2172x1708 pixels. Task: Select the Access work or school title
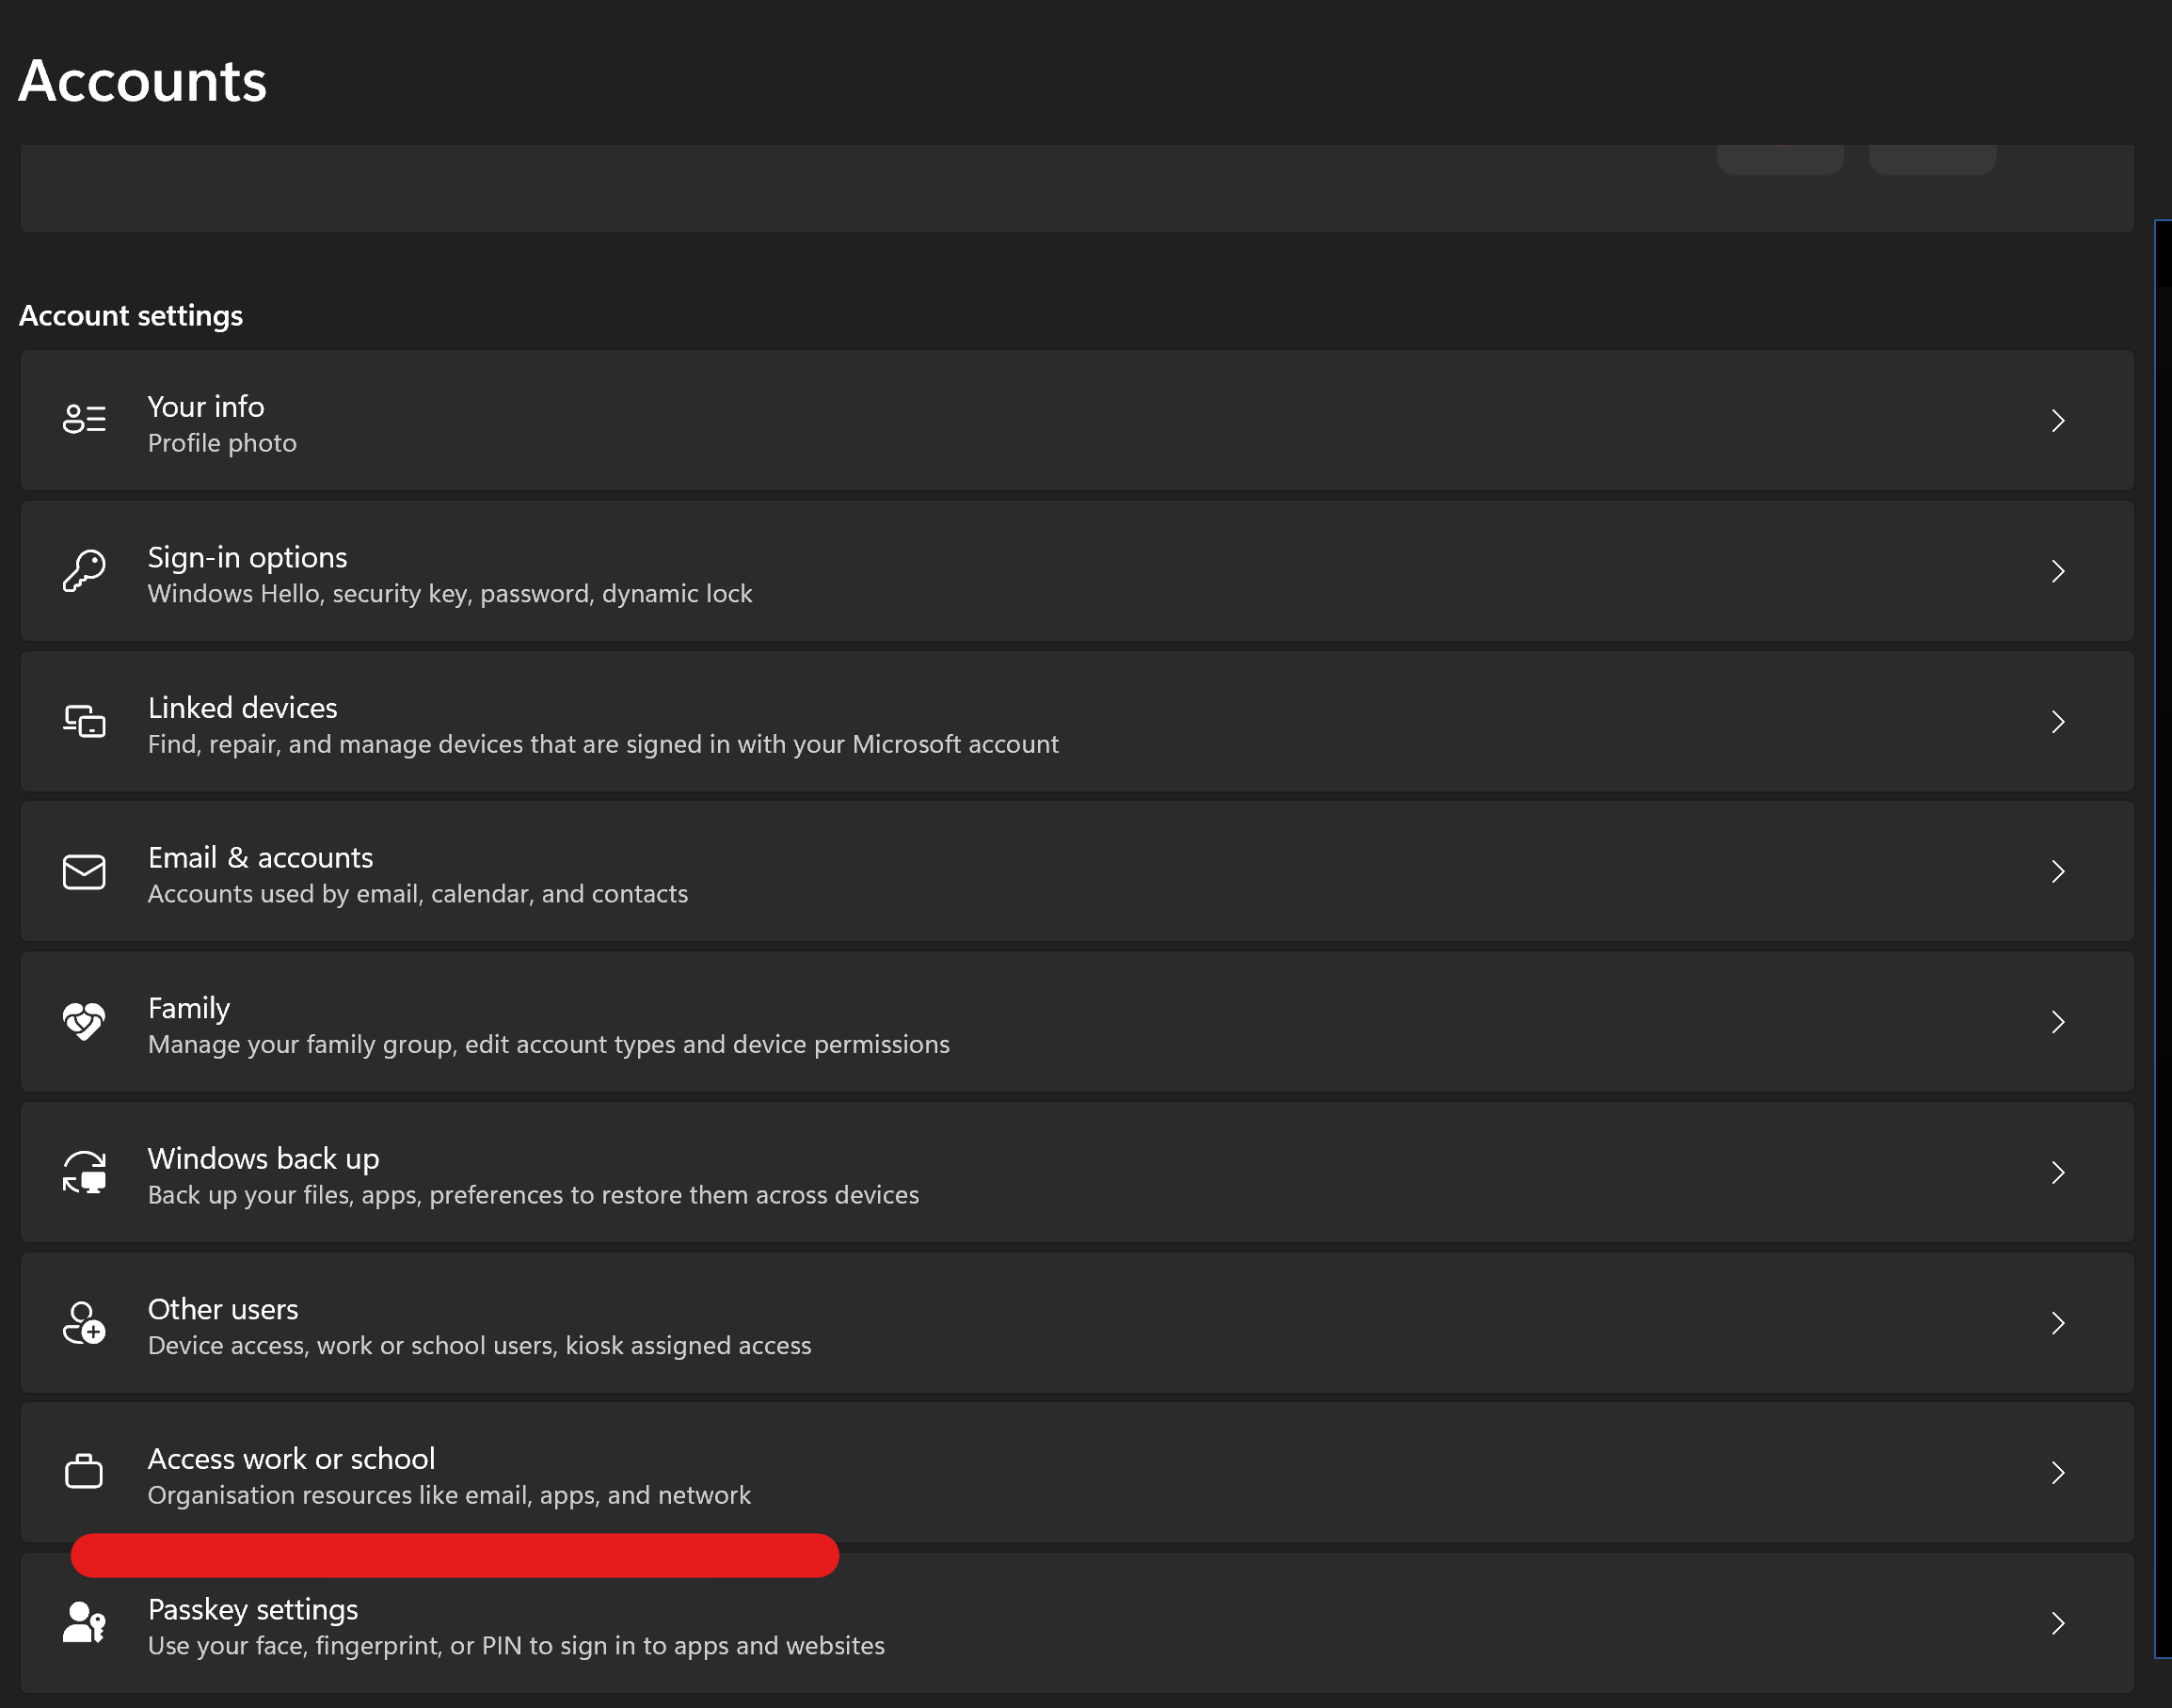coord(291,1459)
